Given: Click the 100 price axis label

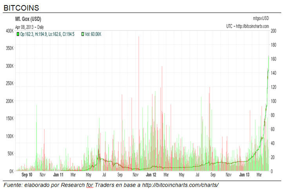Looking at the screenshot, I should click(x=273, y=101).
